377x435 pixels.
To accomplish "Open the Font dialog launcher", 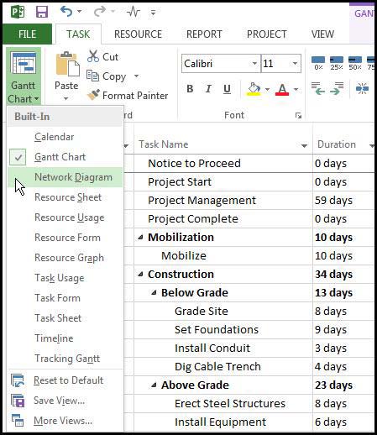I will 298,115.
